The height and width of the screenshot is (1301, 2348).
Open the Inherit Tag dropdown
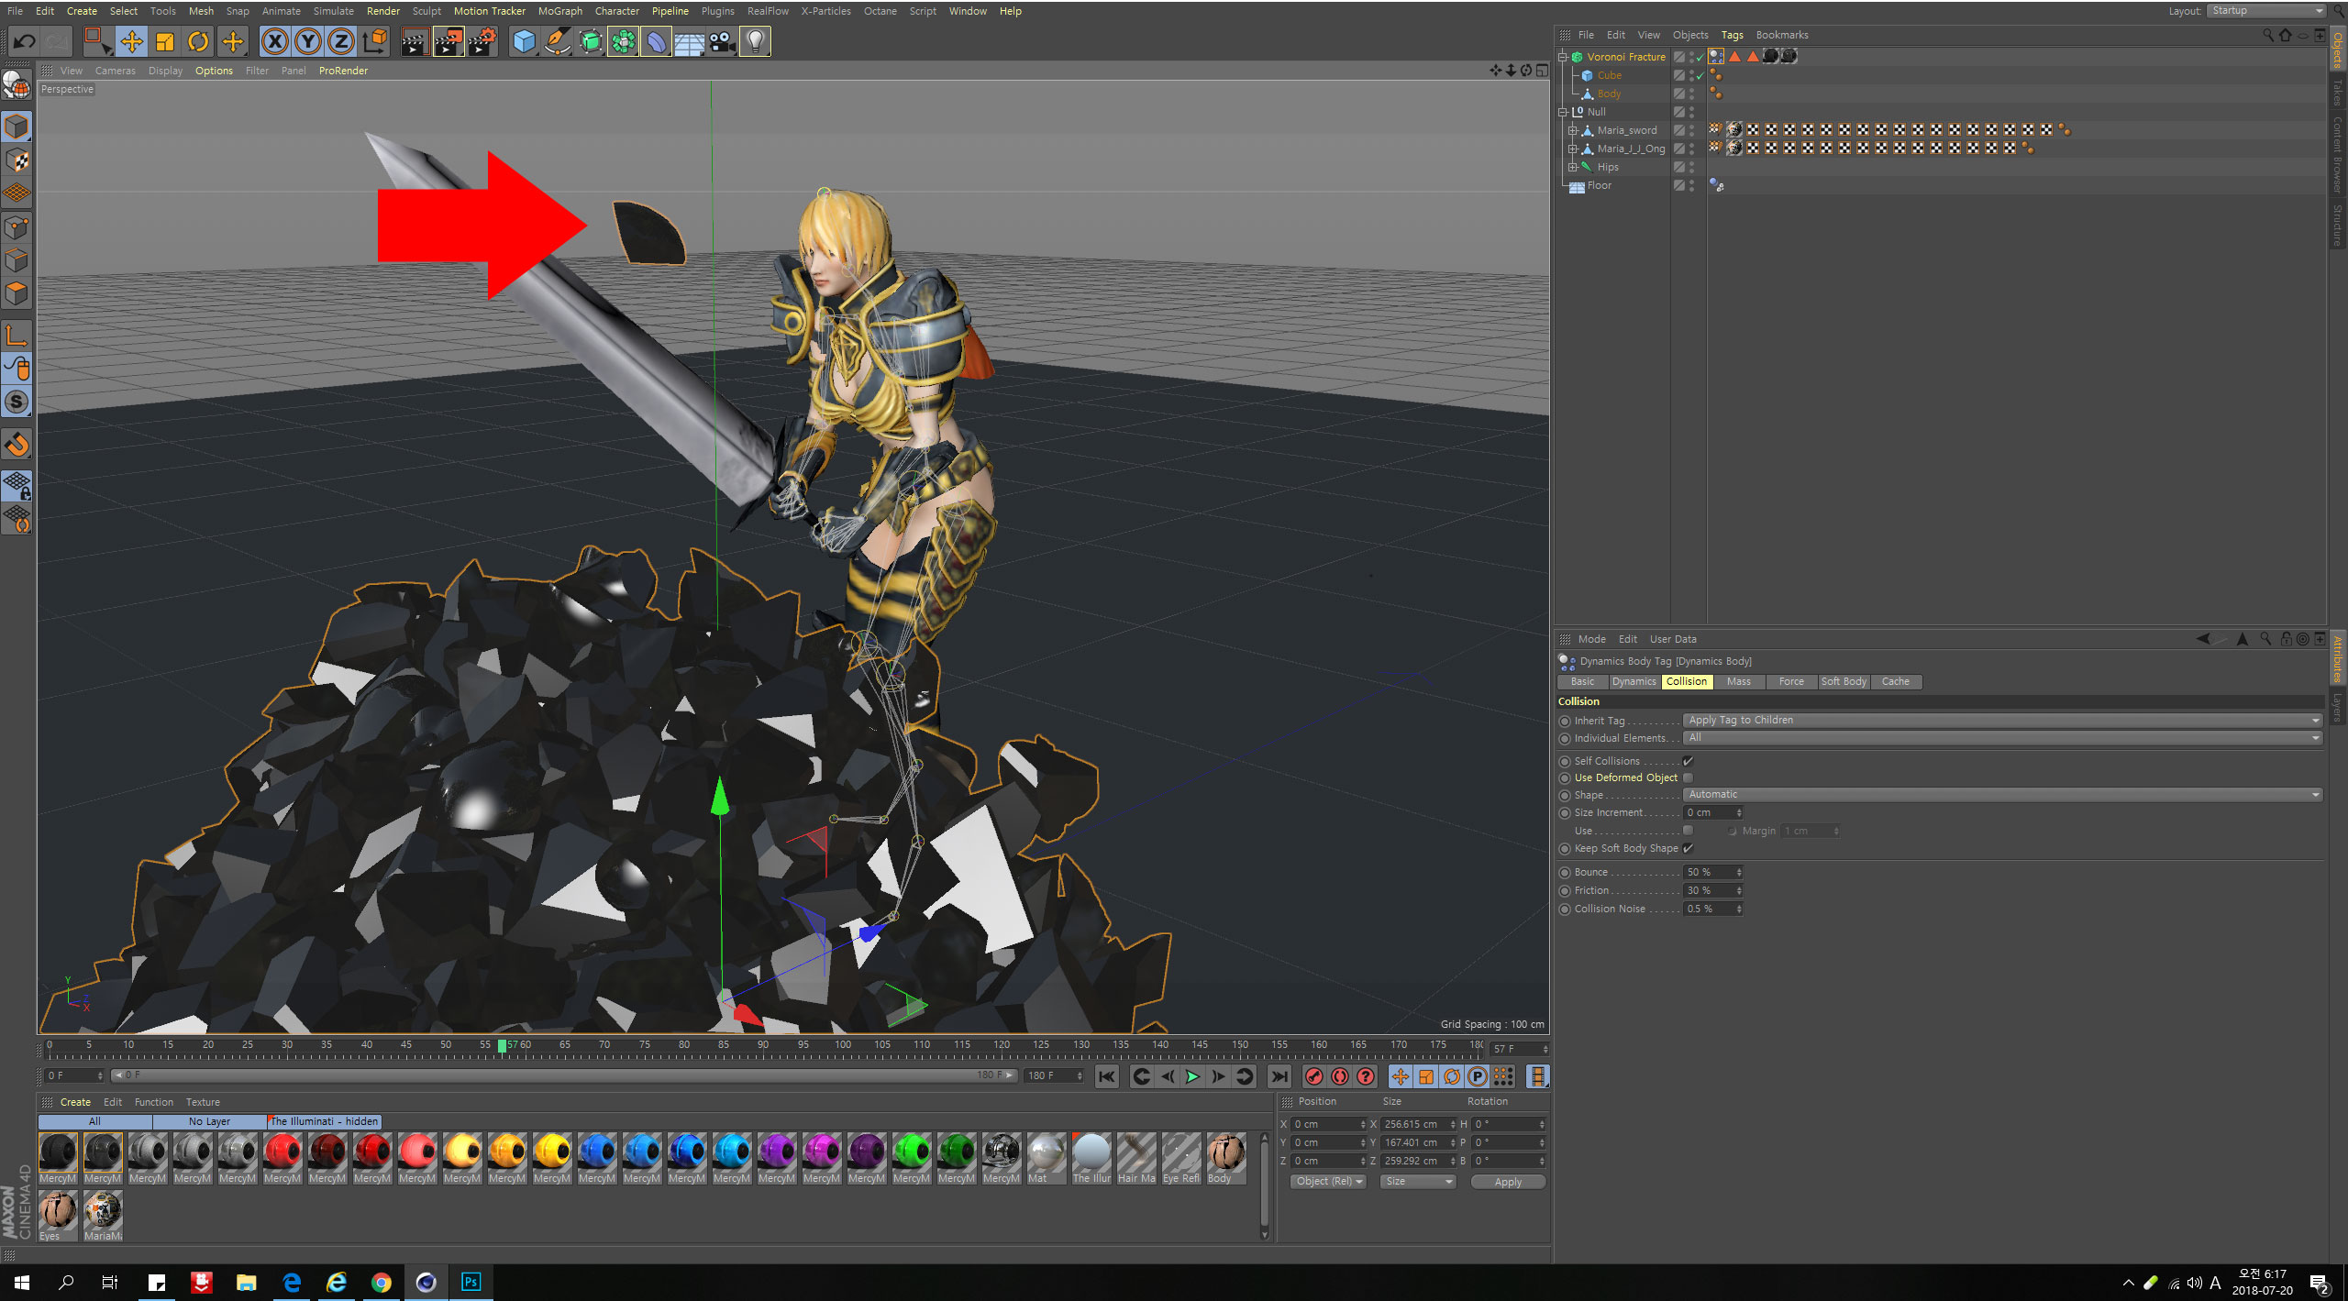[2003, 721]
